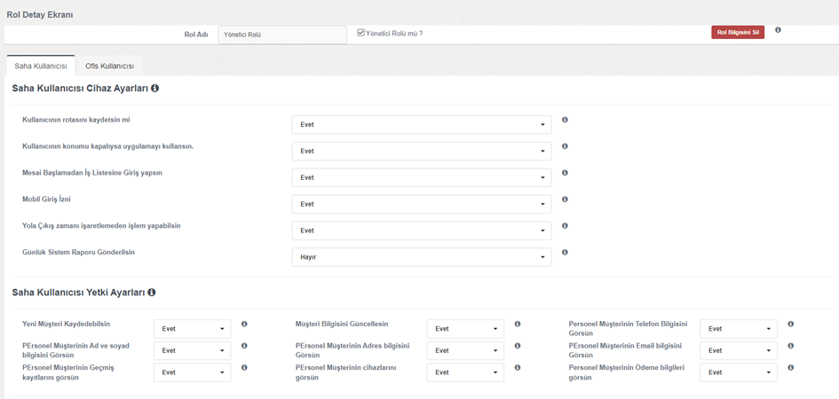Viewport: 839px width, 399px height.
Task: Open the Yeni Müşteri Kaydedebilsin dropdown
Action: pyautogui.click(x=192, y=329)
